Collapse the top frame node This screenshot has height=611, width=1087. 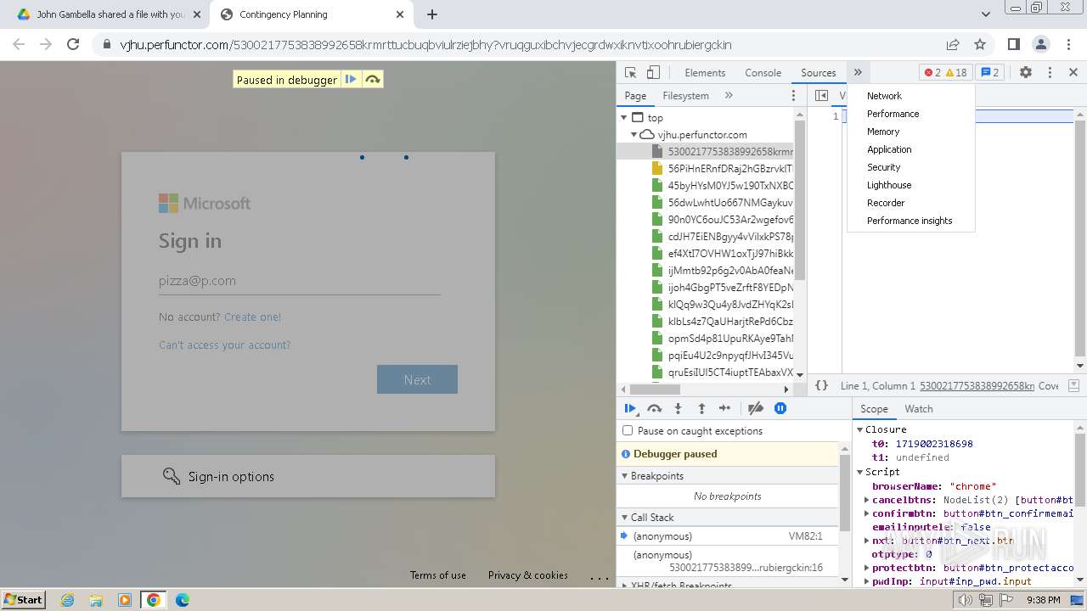(x=624, y=118)
